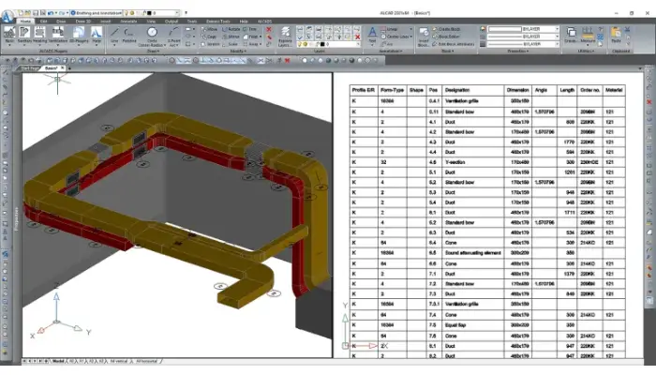
Task: Select the Polyline tool
Action: [129, 34]
